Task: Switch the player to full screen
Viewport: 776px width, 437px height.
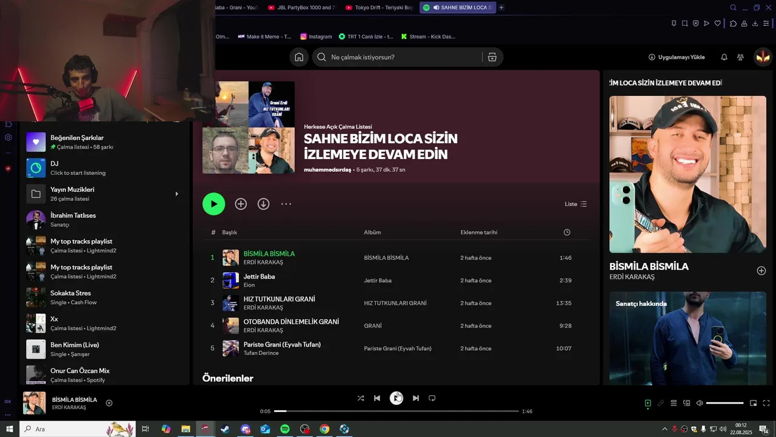Action: pos(766,403)
